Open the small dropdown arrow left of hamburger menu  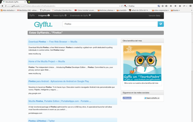tap(186, 6)
